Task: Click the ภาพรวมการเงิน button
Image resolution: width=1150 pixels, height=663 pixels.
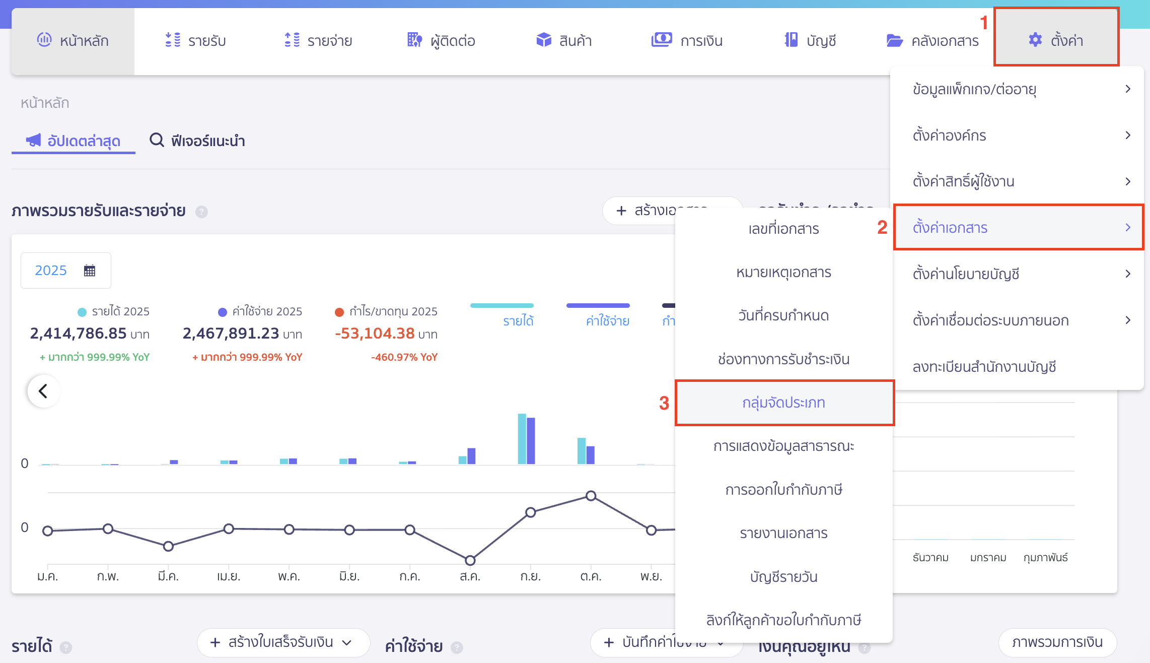Action: pyautogui.click(x=1055, y=642)
